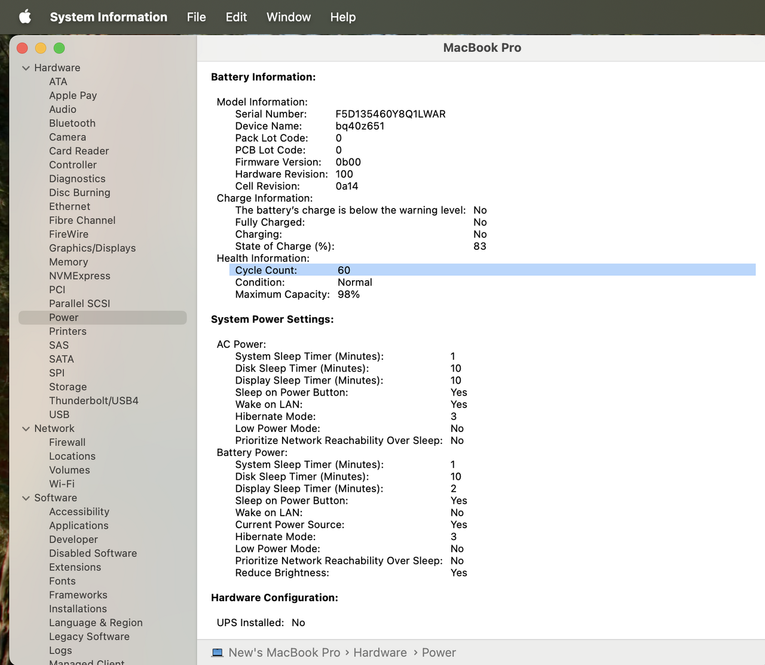Select Legacy Software in the sidebar

(x=89, y=637)
